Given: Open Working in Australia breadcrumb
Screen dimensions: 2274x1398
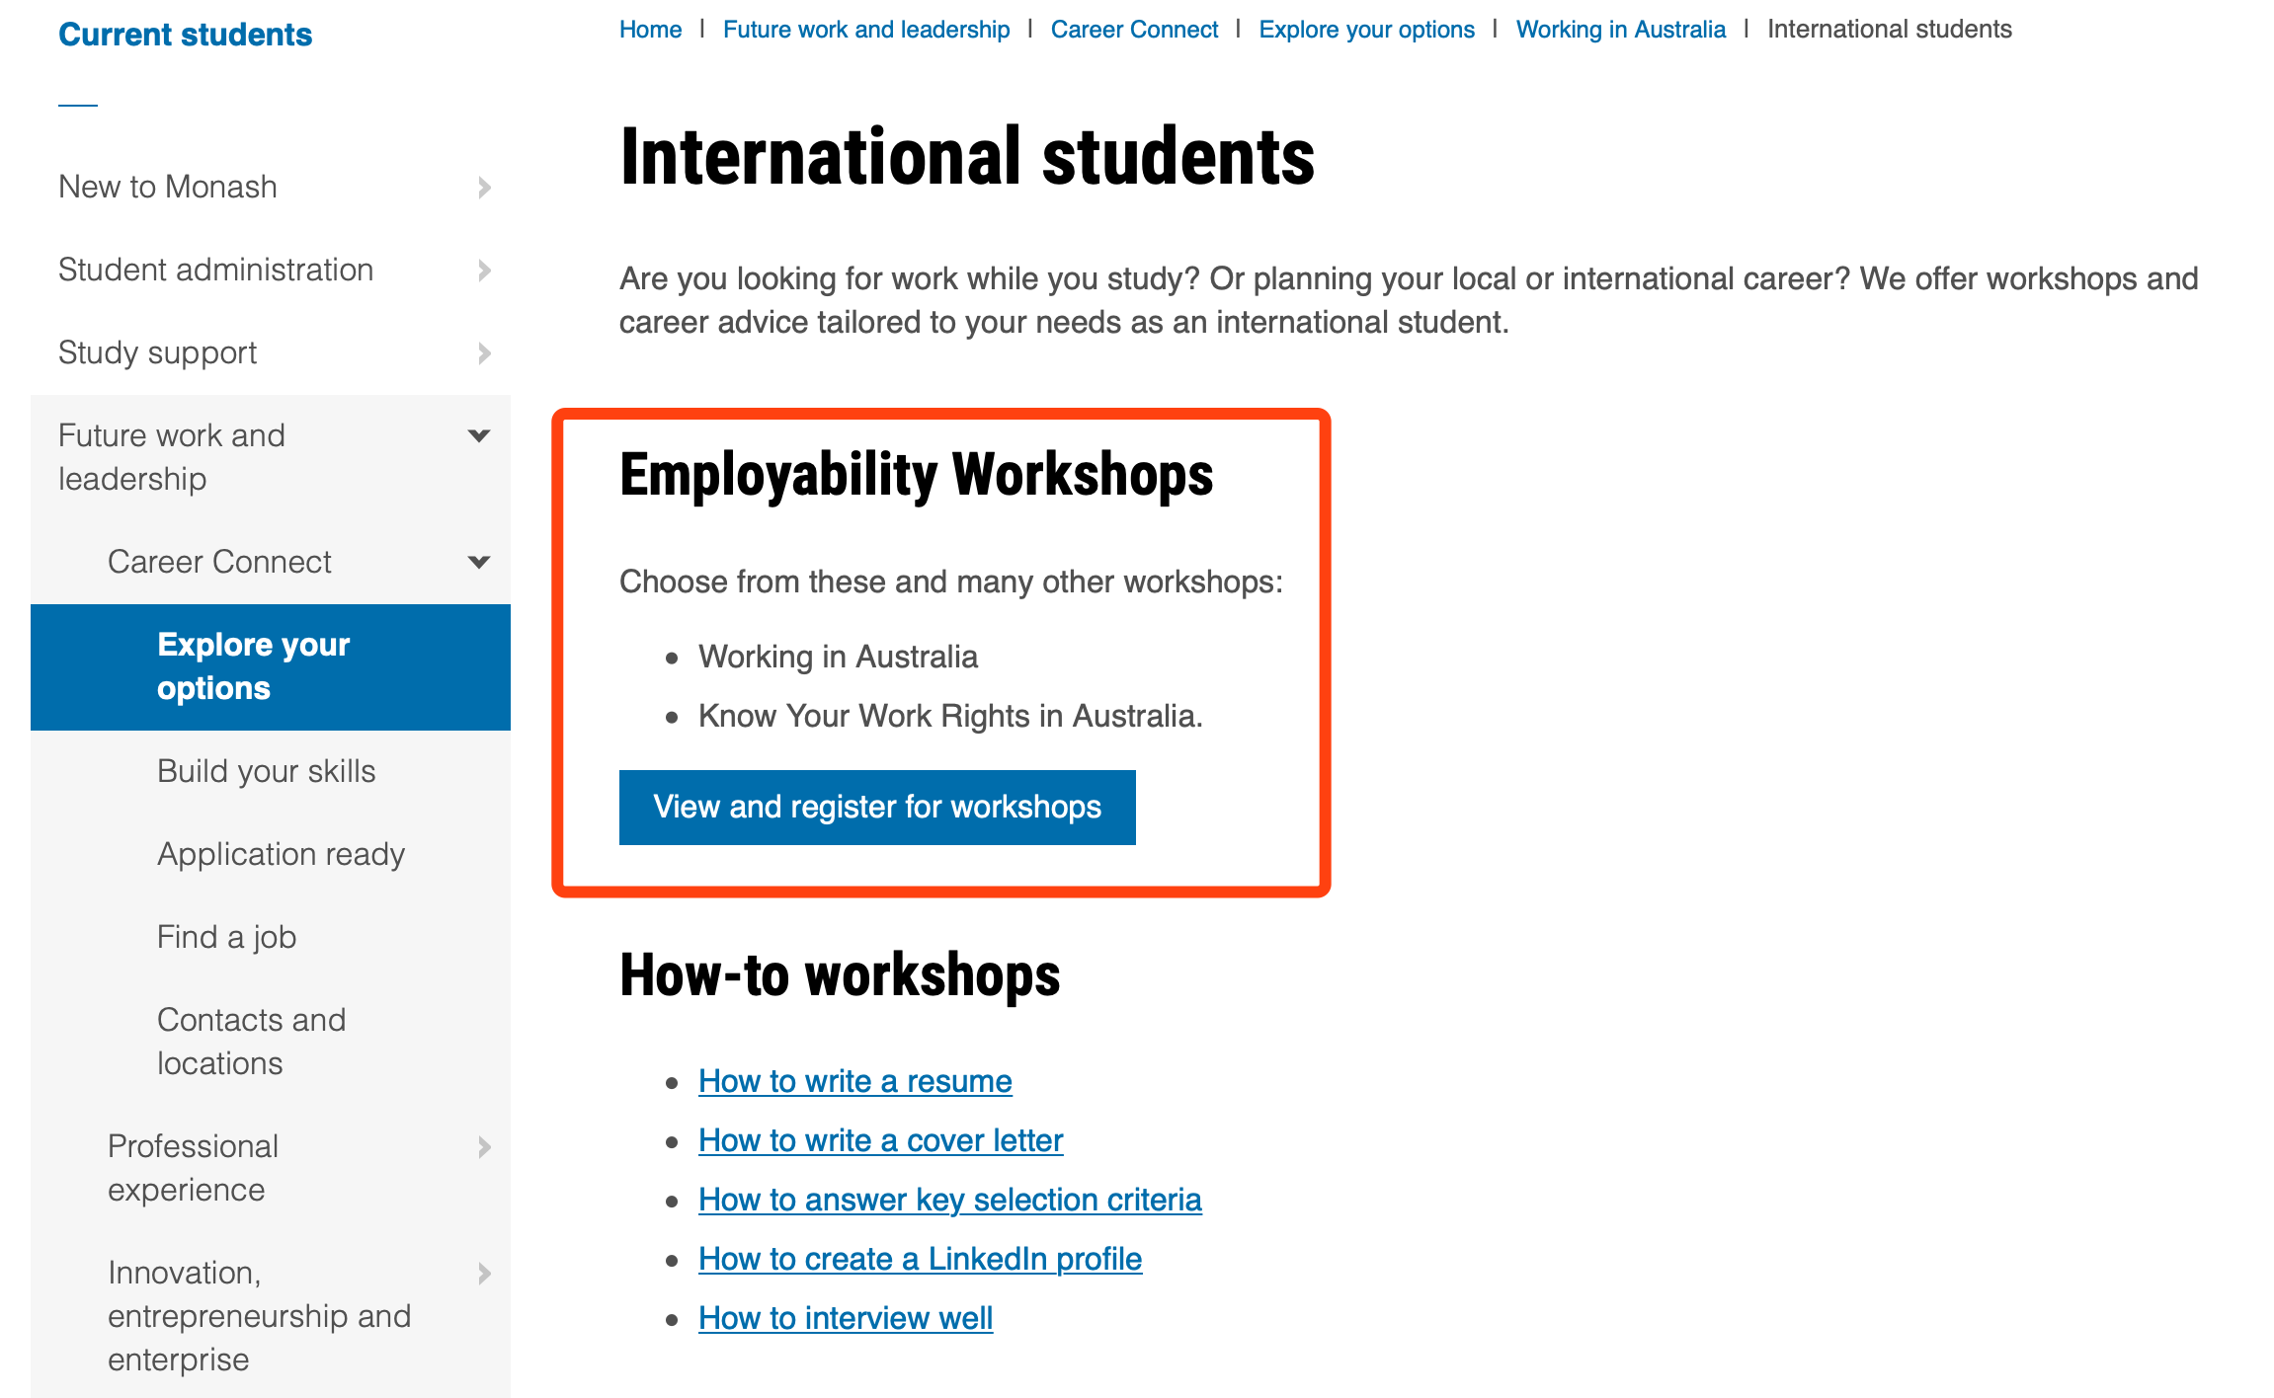Looking at the screenshot, I should [x=1620, y=30].
